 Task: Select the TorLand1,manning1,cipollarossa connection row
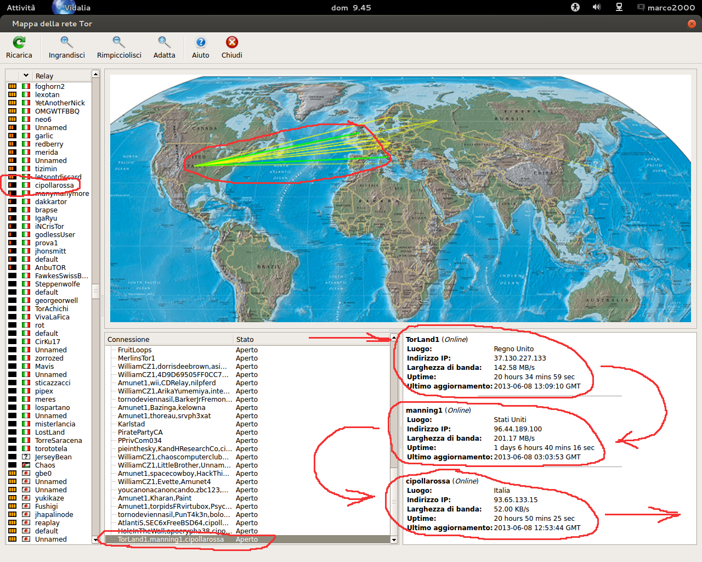(x=247, y=539)
